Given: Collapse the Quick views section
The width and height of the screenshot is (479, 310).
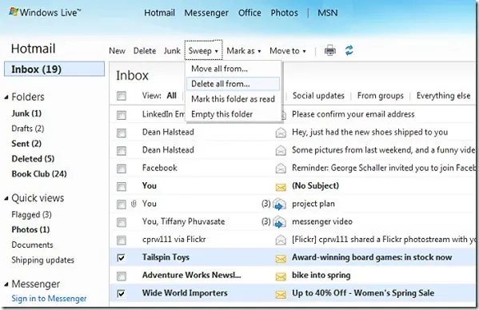Looking at the screenshot, I should pos(6,199).
